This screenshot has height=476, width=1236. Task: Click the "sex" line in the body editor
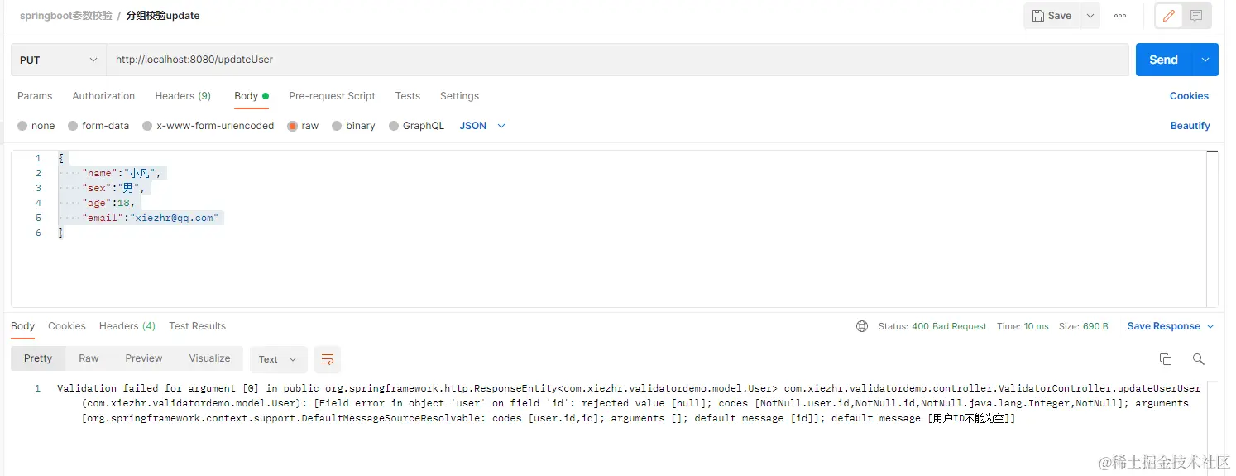click(113, 188)
